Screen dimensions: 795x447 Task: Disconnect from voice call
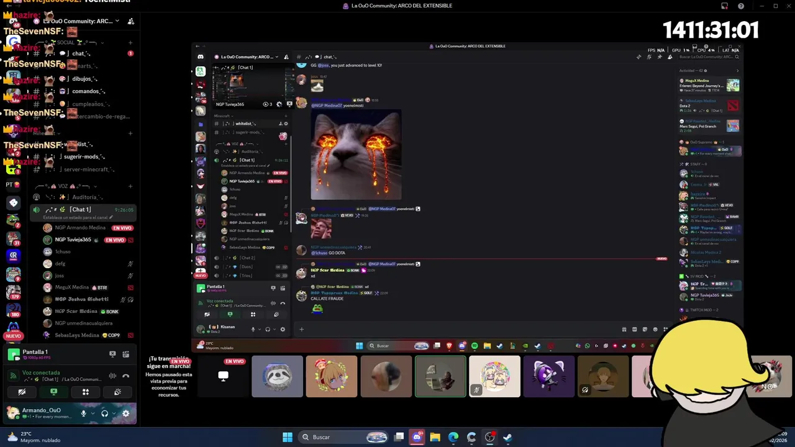(x=125, y=376)
